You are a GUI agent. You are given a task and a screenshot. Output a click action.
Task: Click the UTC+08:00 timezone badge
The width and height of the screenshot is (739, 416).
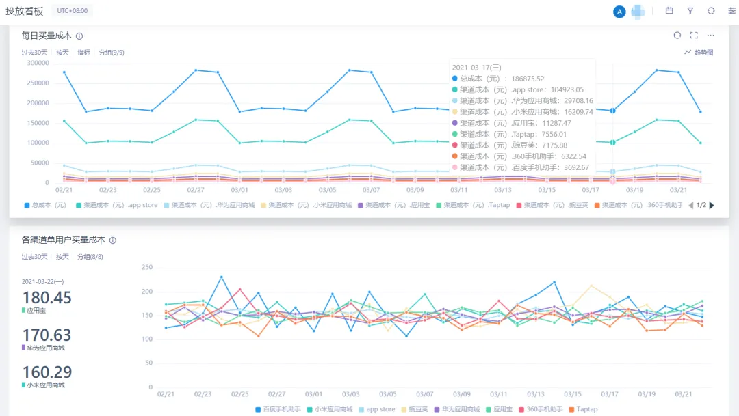pos(72,11)
